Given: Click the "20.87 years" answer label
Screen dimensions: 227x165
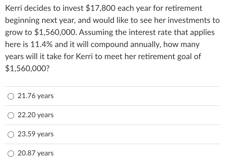Looking at the screenshot, I should (35, 153).
